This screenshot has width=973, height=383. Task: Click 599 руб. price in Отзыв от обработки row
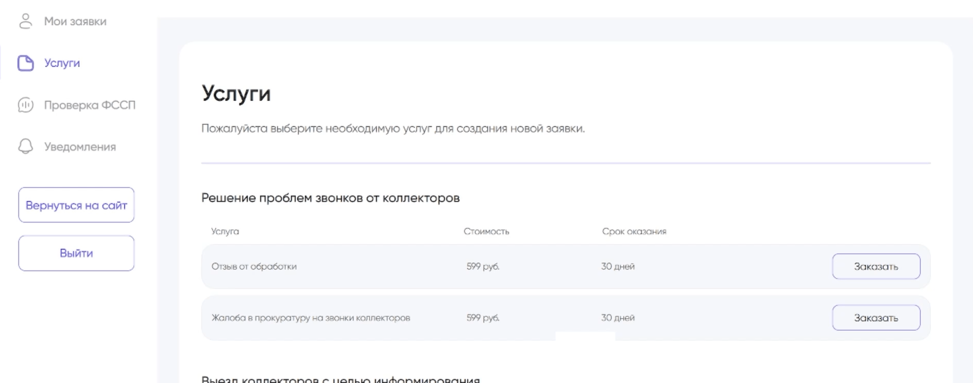pos(483,266)
